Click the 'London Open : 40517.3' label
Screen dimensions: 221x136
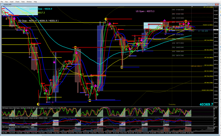(x=33, y=13)
